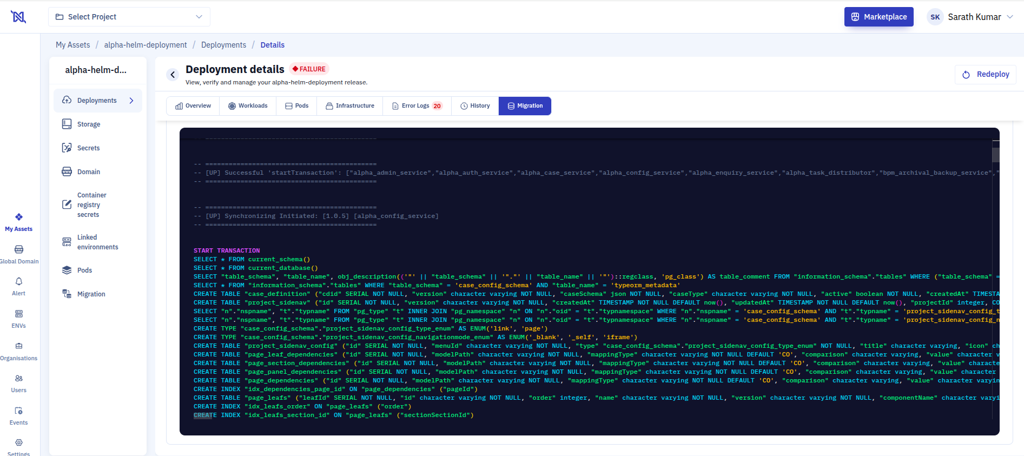The height and width of the screenshot is (456, 1024).
Task: Click the Migration sidebar icon
Action: tap(67, 294)
